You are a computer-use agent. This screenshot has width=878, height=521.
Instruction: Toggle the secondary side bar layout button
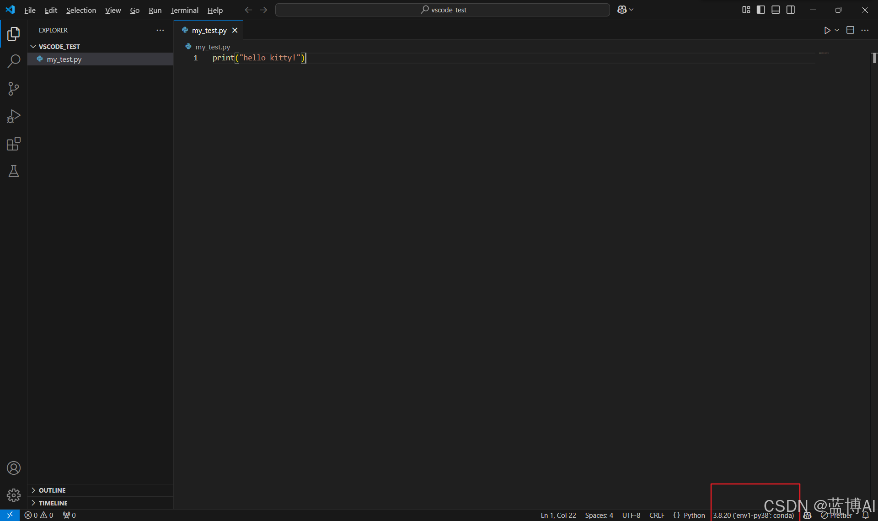click(790, 10)
